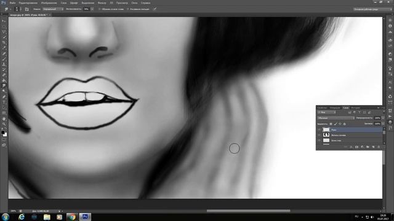Click Strength percentage field
Image resolution: width=394 pixels, height=221 pixels.
86,9
